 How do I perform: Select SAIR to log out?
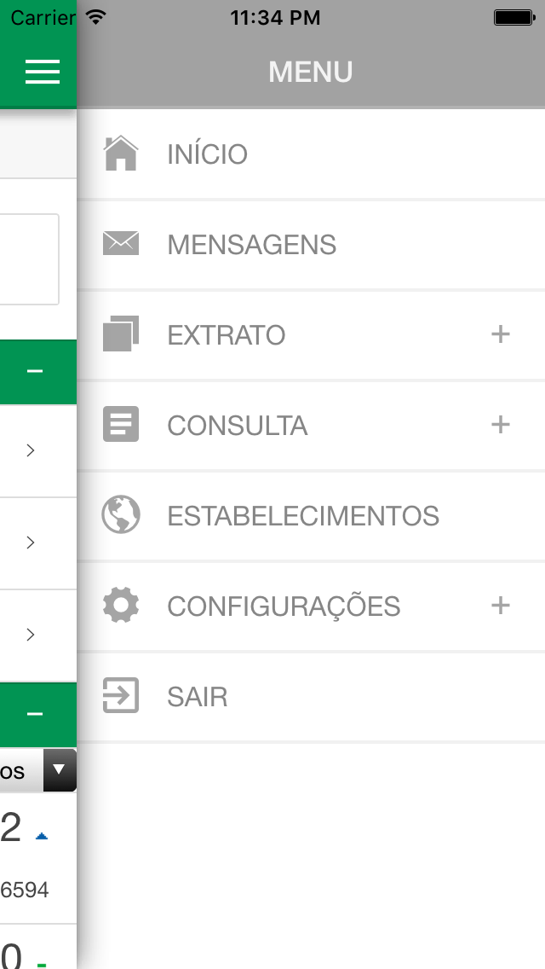pyautogui.click(x=198, y=697)
